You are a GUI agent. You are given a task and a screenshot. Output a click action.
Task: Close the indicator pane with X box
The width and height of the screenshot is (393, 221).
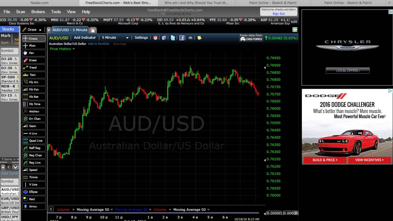51,209
